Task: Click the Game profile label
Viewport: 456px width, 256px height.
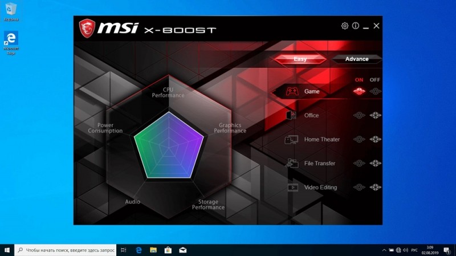Action: coord(312,91)
